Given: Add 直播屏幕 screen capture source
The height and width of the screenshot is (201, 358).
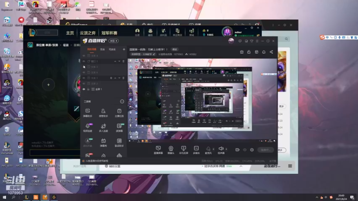Looking at the screenshot, I should tap(158, 150).
